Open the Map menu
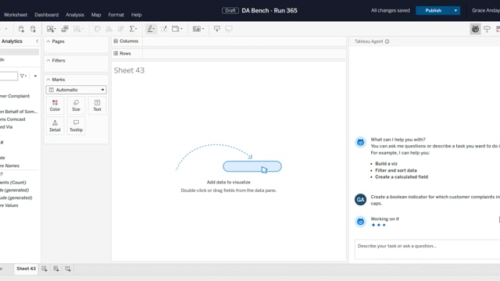This screenshot has width=500, height=281. point(96,15)
